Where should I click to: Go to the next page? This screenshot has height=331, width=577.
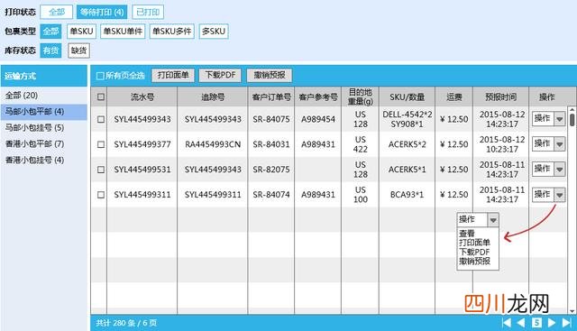pyautogui.click(x=551, y=323)
